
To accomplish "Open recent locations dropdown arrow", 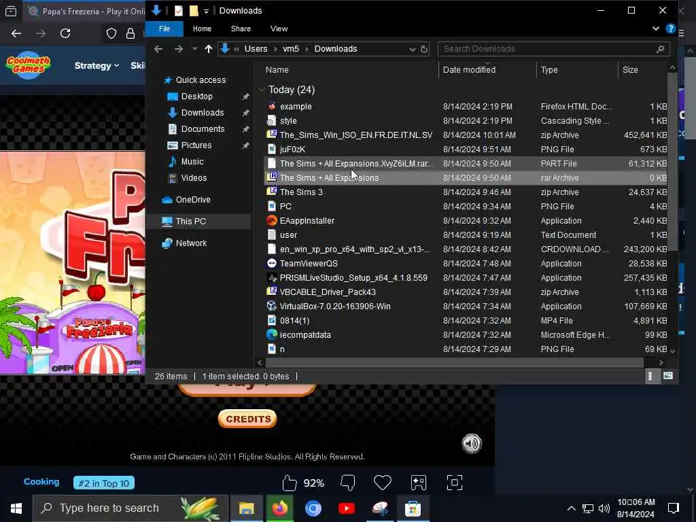I will [x=194, y=49].
